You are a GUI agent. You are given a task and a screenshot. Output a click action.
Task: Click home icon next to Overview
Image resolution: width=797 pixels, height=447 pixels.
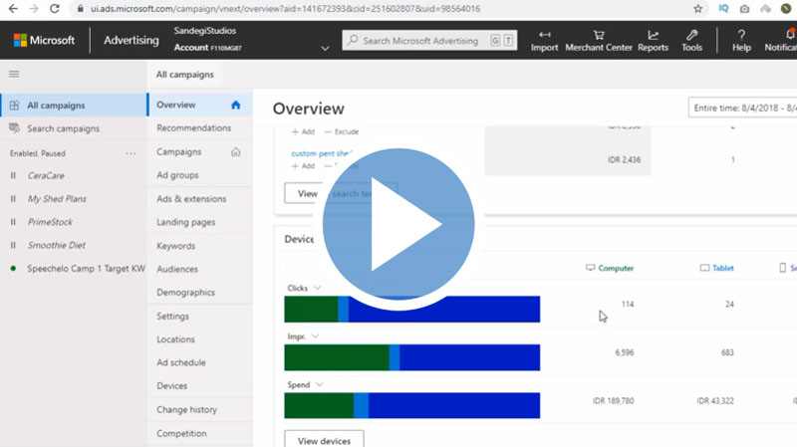(x=235, y=105)
